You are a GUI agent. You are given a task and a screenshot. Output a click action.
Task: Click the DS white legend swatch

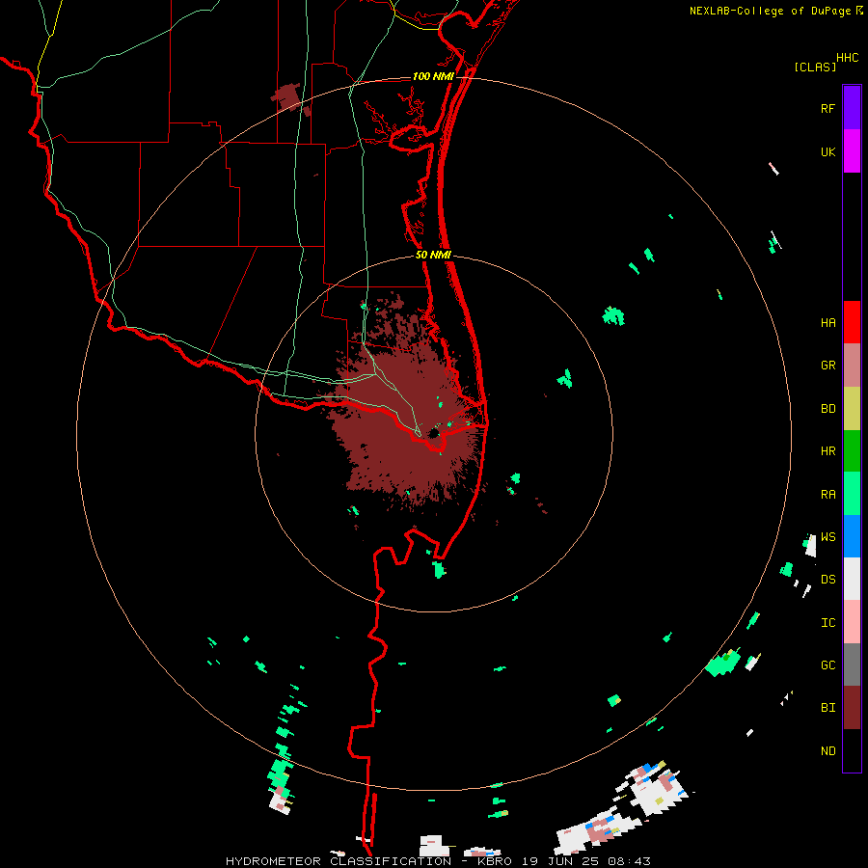[x=852, y=579]
